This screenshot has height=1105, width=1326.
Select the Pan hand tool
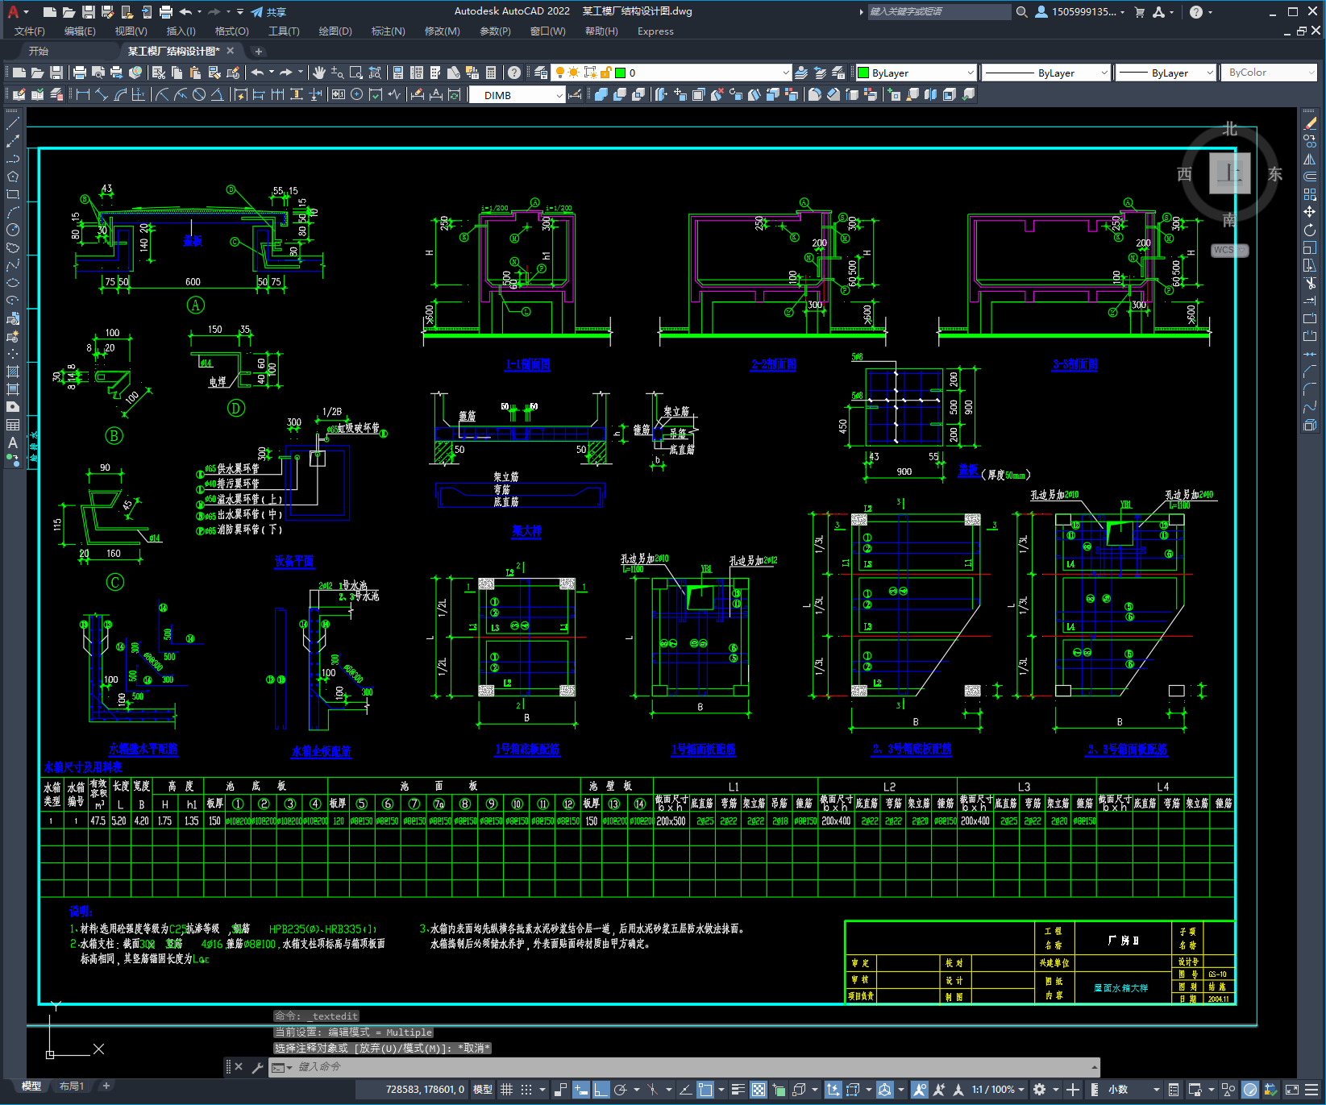(319, 73)
